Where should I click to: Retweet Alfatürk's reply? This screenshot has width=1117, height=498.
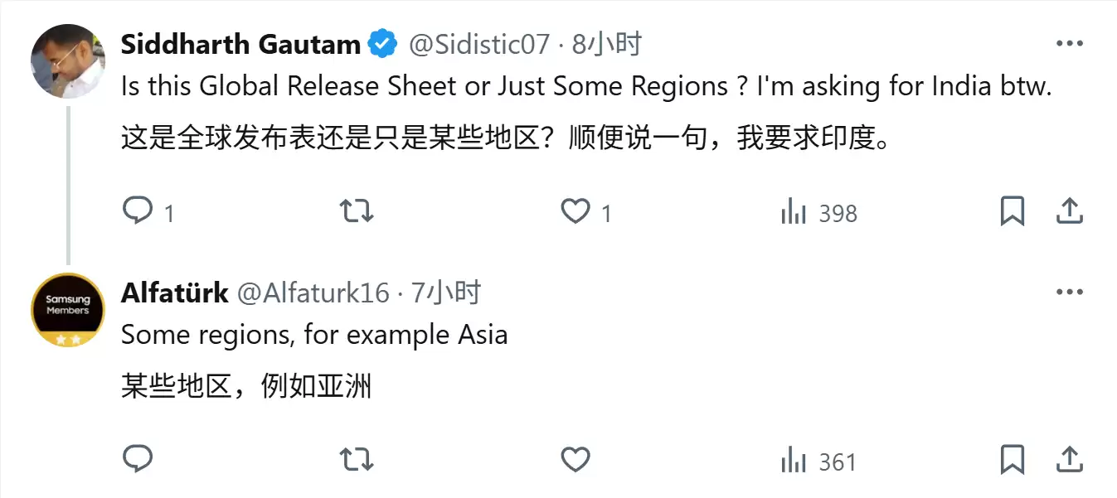click(x=355, y=458)
